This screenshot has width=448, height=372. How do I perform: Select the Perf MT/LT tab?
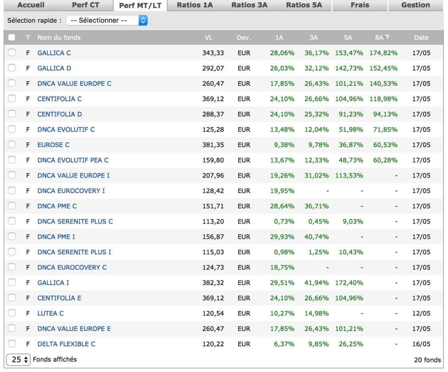pos(140,5)
